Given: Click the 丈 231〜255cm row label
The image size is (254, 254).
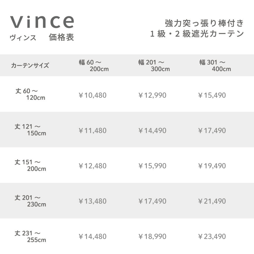Looking at the screenshot, I should 30,236.
